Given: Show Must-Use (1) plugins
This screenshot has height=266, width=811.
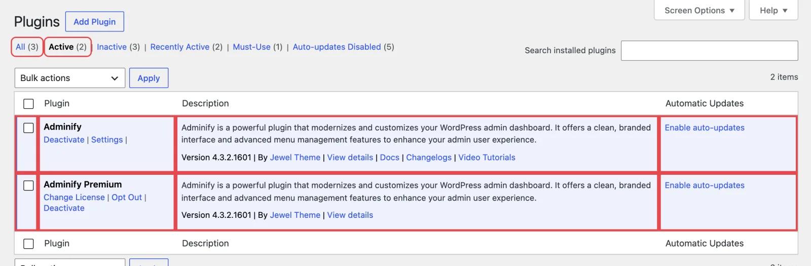Looking at the screenshot, I should pos(257,47).
